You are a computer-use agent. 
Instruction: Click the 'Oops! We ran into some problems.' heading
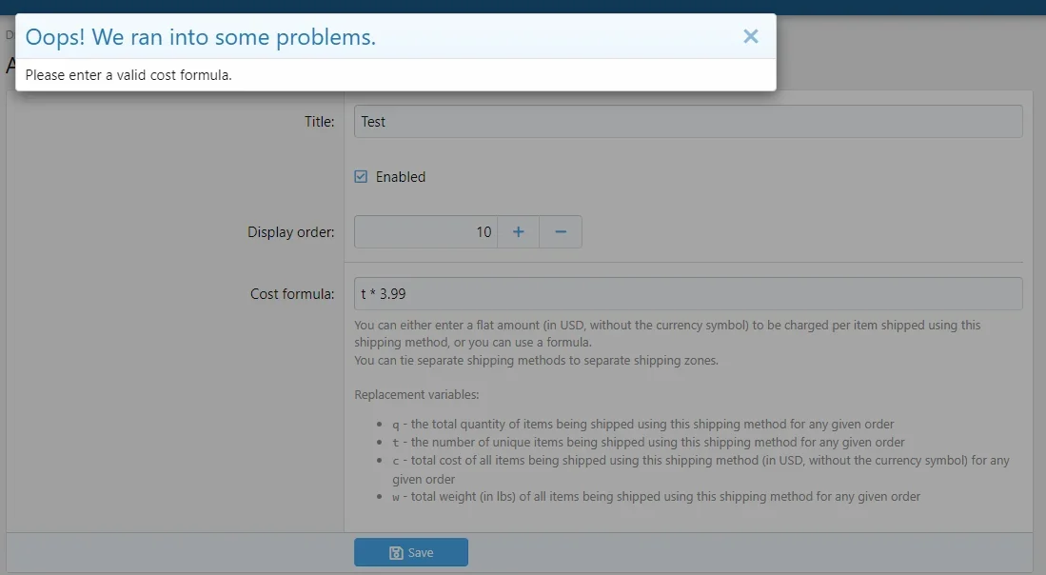(201, 37)
